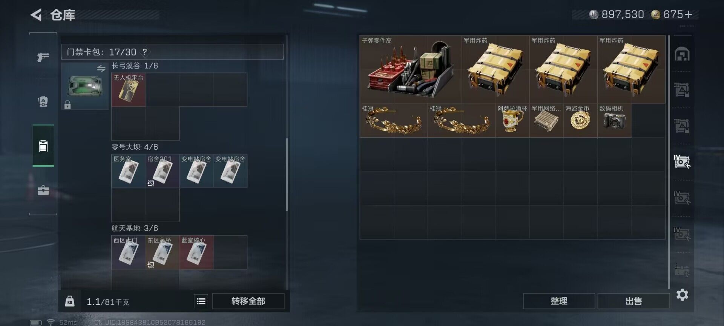The height and width of the screenshot is (326, 724).
Task: Go back using the 仓库 arrow
Action: 36,15
